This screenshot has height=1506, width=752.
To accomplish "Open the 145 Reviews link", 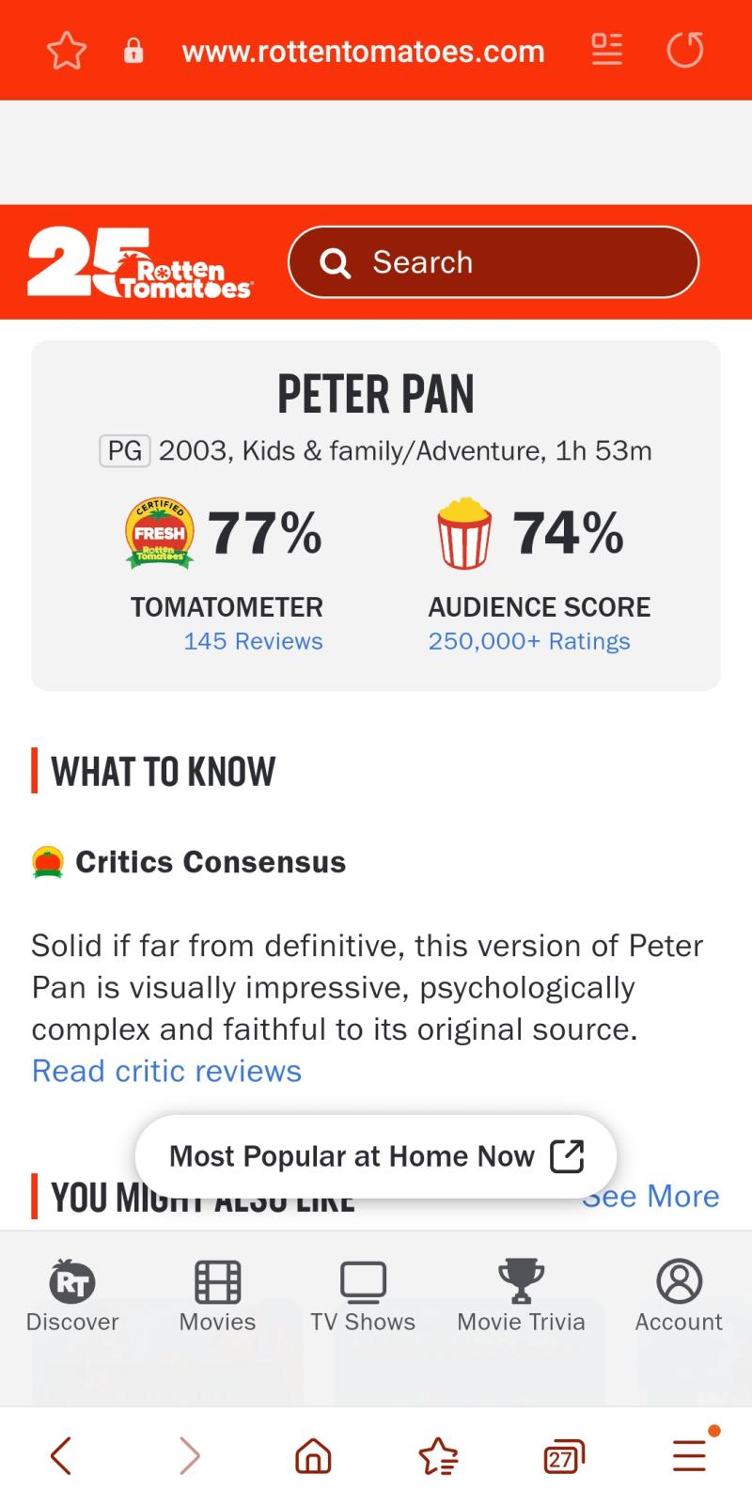I will 253,641.
